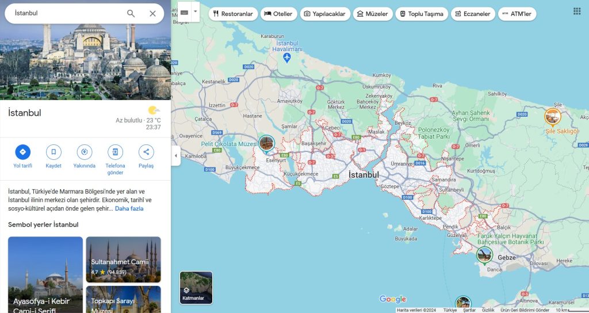This screenshot has width=589, height=313.
Task: Open the Google apps grid icon
Action: coord(577,12)
